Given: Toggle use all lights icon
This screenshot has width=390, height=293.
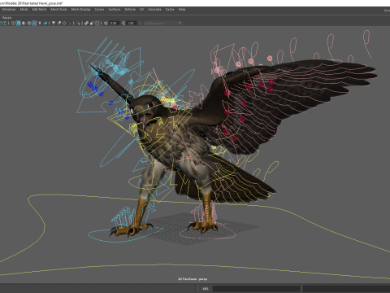Looking at the screenshot, I should coord(40,23).
